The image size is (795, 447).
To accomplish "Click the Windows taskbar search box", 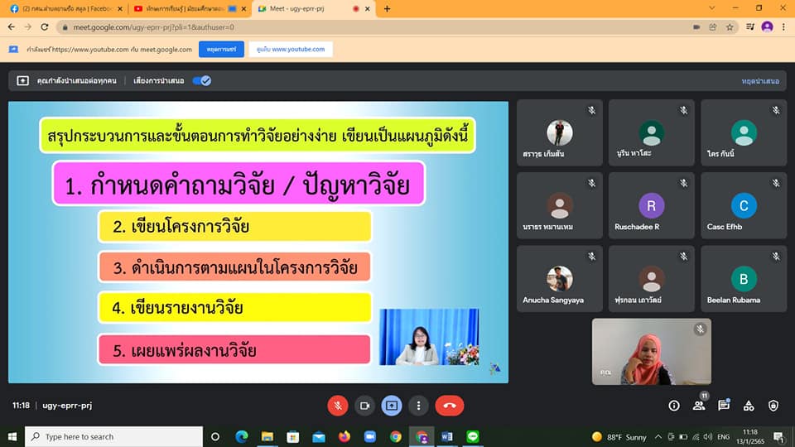I will click(x=114, y=436).
